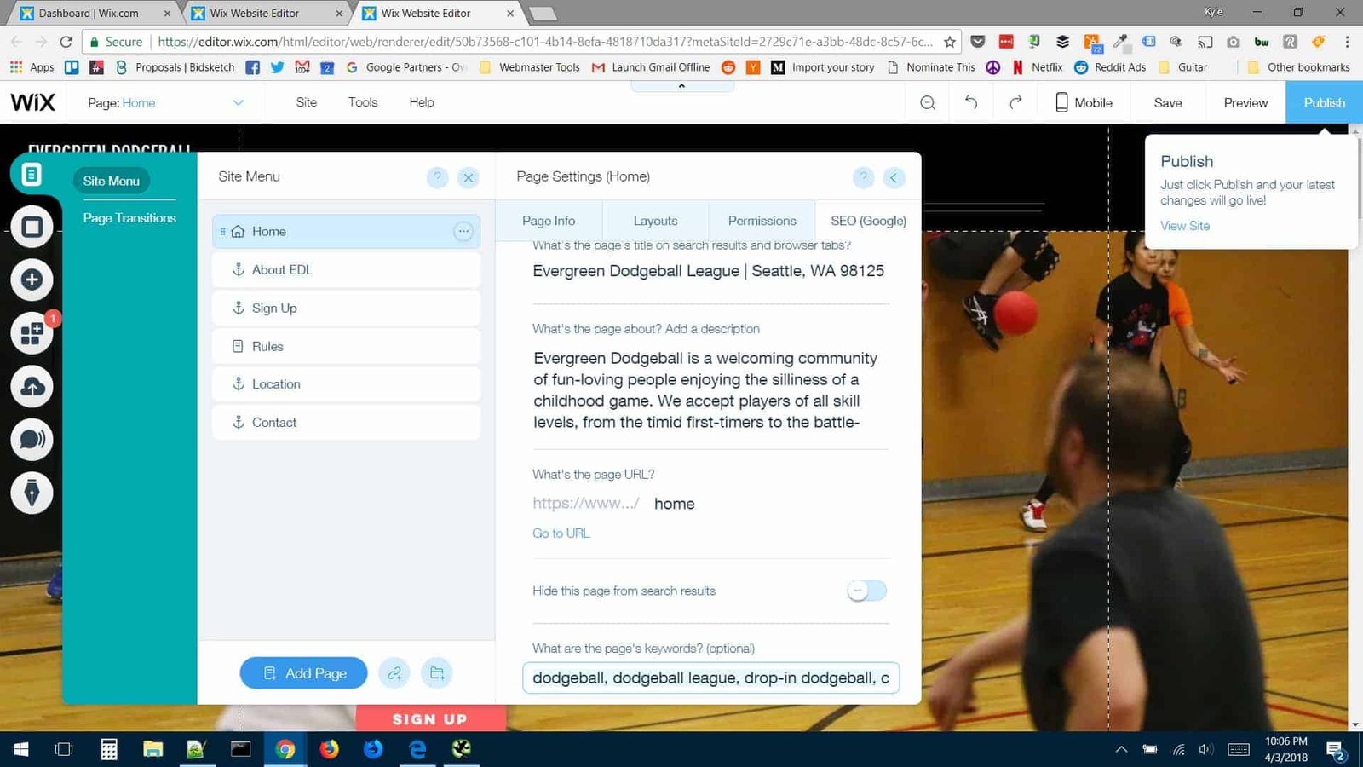The image size is (1363, 767).
Task: Open Firefox from the taskbar
Action: pos(329,749)
